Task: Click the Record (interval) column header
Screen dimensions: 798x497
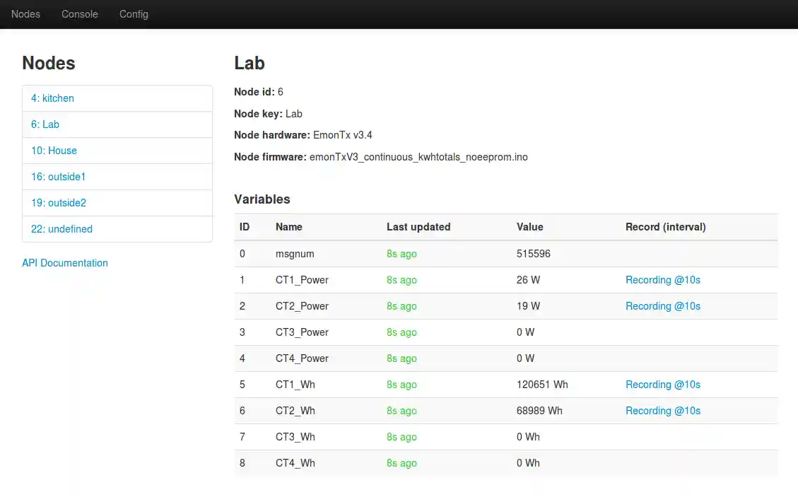Action: [665, 227]
